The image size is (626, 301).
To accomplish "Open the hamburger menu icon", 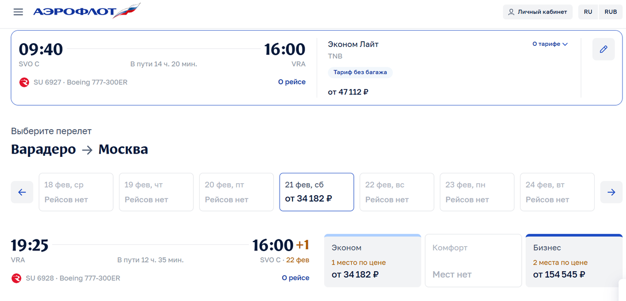I will tap(18, 12).
